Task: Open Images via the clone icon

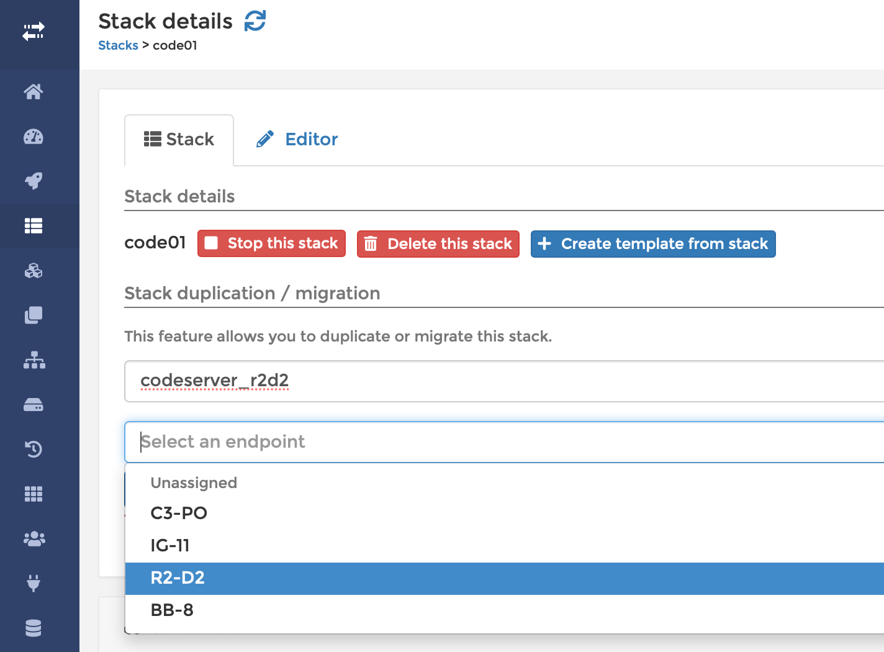Action: pyautogui.click(x=34, y=315)
